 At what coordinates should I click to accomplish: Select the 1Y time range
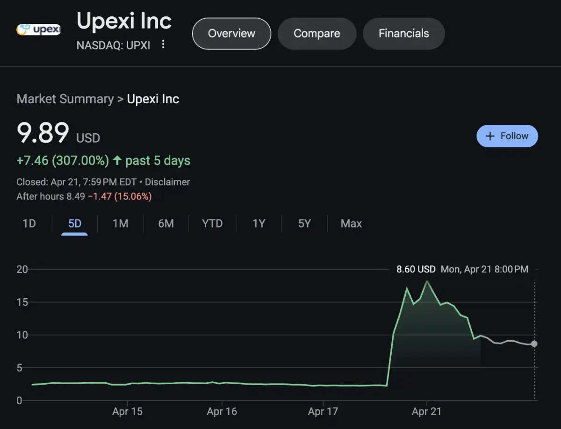click(x=259, y=223)
